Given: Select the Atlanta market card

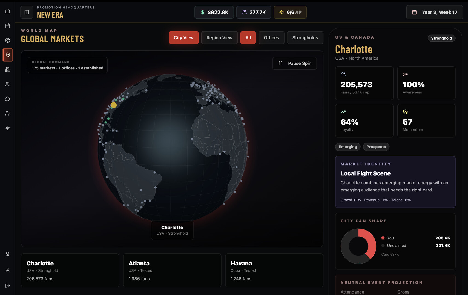Looking at the screenshot, I should 172,270.
